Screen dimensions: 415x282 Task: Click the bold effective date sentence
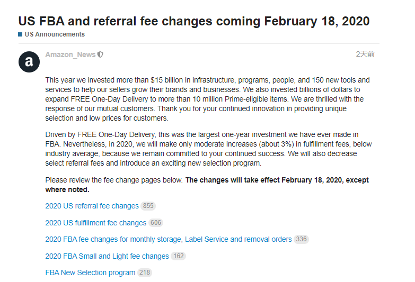(x=277, y=180)
